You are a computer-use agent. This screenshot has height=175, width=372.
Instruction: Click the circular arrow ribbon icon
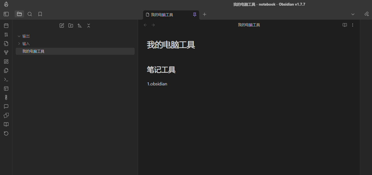point(6,133)
